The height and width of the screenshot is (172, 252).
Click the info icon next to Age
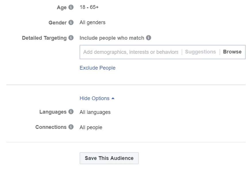point(71,7)
